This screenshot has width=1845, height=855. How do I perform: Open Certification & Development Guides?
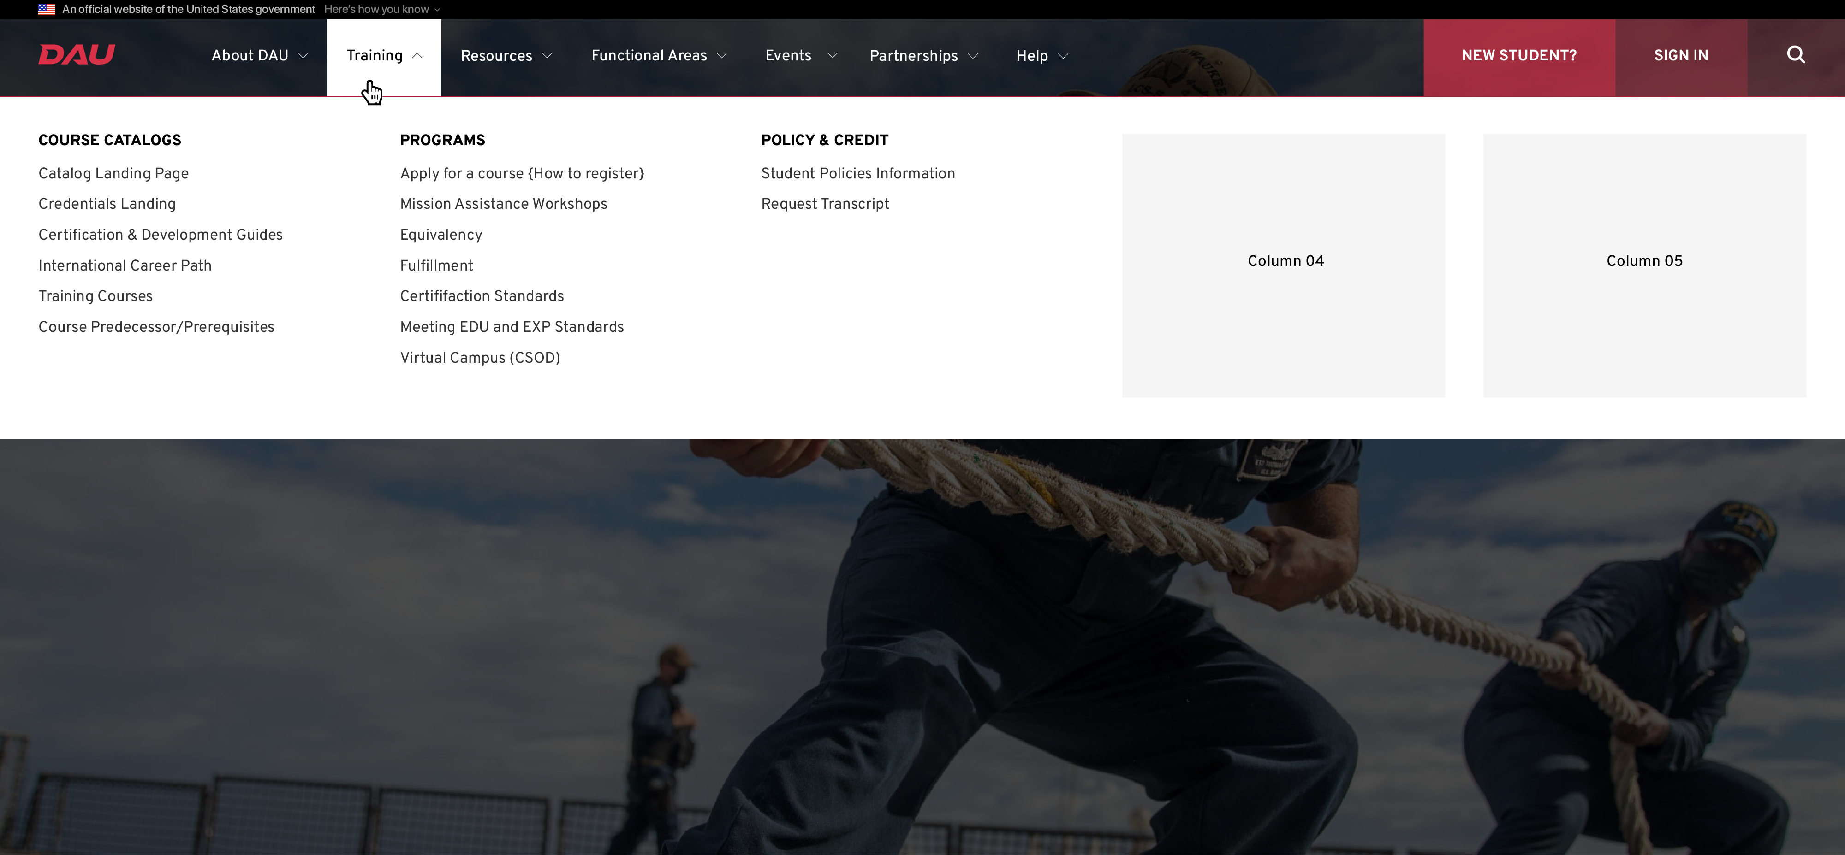coord(161,235)
